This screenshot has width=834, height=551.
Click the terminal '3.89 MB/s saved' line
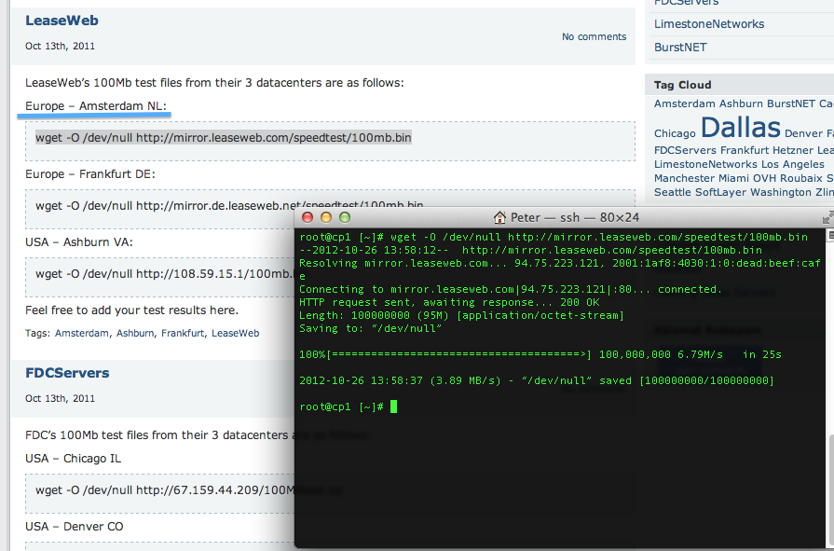537,380
